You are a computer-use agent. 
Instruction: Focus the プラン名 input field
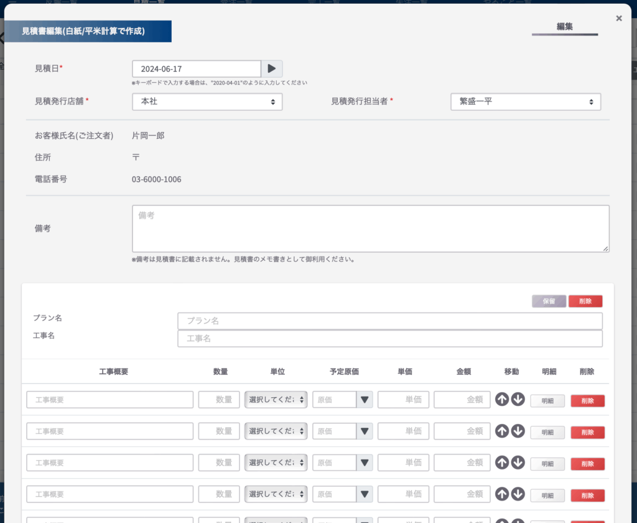[390, 321]
